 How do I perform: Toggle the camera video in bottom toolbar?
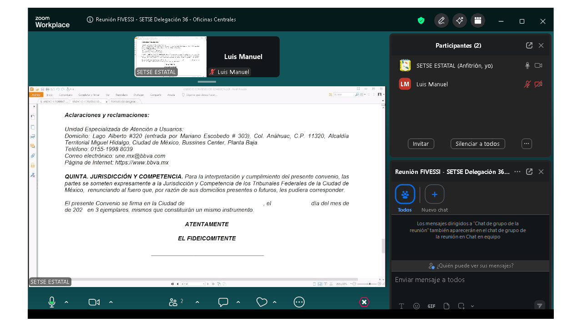point(94,302)
